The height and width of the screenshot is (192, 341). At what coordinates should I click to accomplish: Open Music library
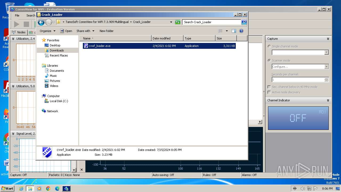53,76
